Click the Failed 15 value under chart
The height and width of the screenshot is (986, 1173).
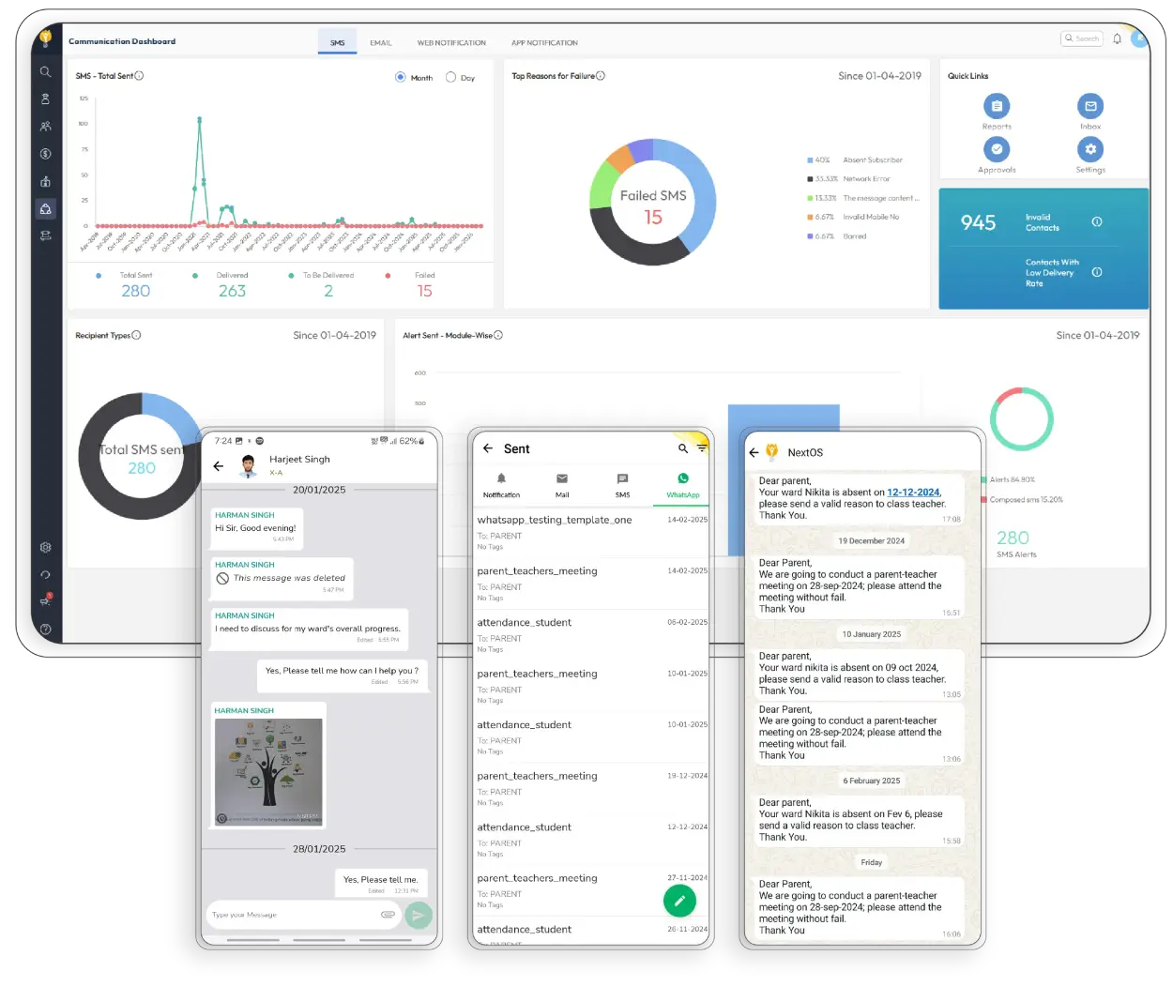click(424, 291)
